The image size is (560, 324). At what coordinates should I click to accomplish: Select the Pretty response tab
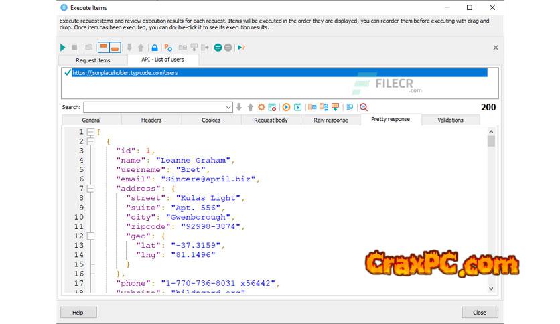pyautogui.click(x=391, y=119)
